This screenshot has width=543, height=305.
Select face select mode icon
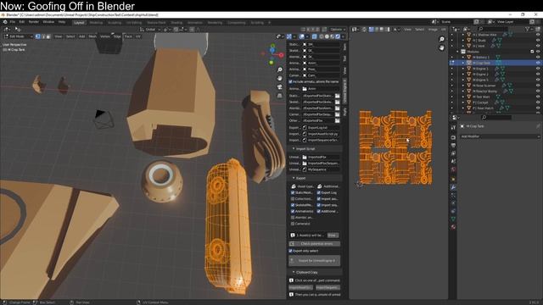click(48, 36)
